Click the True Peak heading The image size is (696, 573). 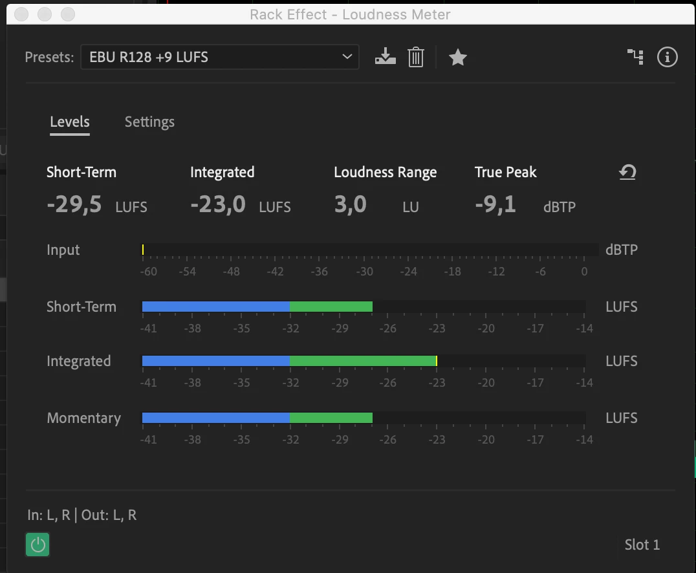pos(506,172)
